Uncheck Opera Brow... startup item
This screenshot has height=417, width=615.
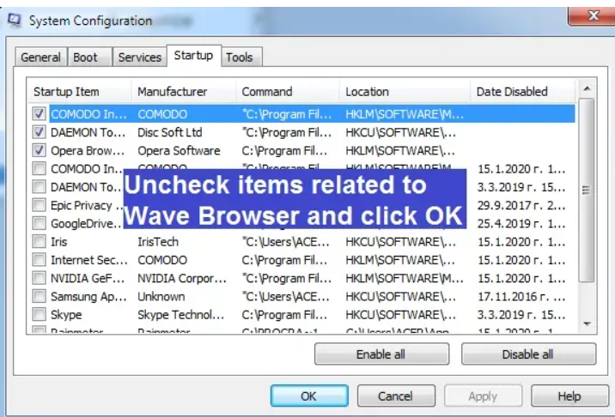39,150
